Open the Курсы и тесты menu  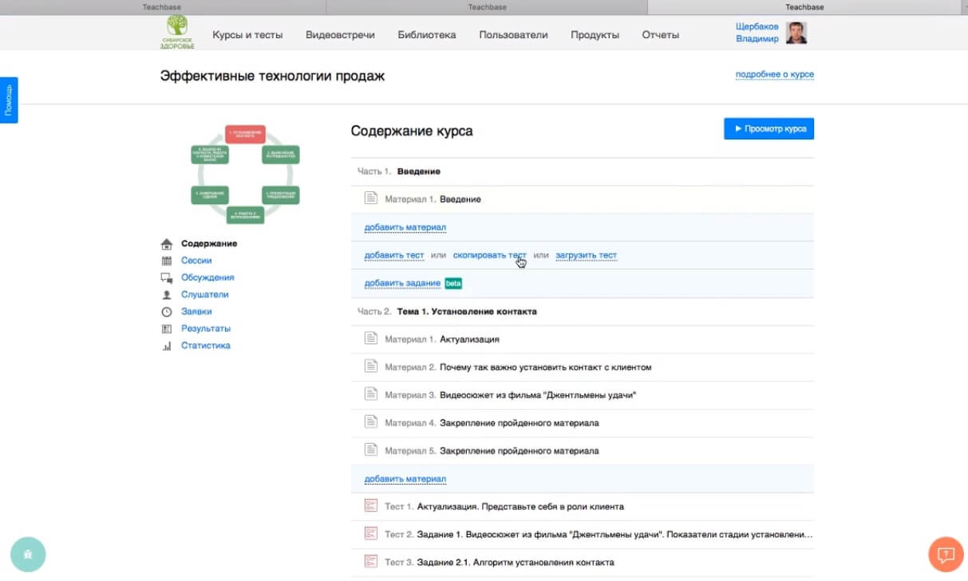click(247, 35)
